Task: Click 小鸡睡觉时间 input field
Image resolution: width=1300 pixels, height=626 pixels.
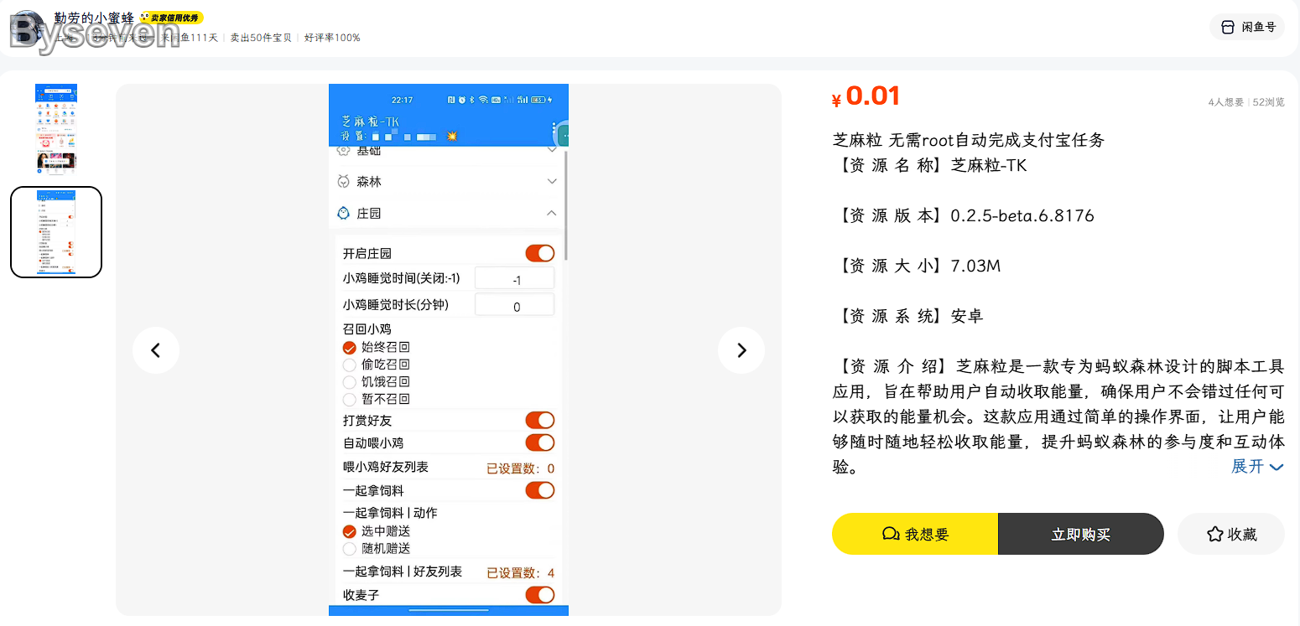Action: click(x=515, y=279)
